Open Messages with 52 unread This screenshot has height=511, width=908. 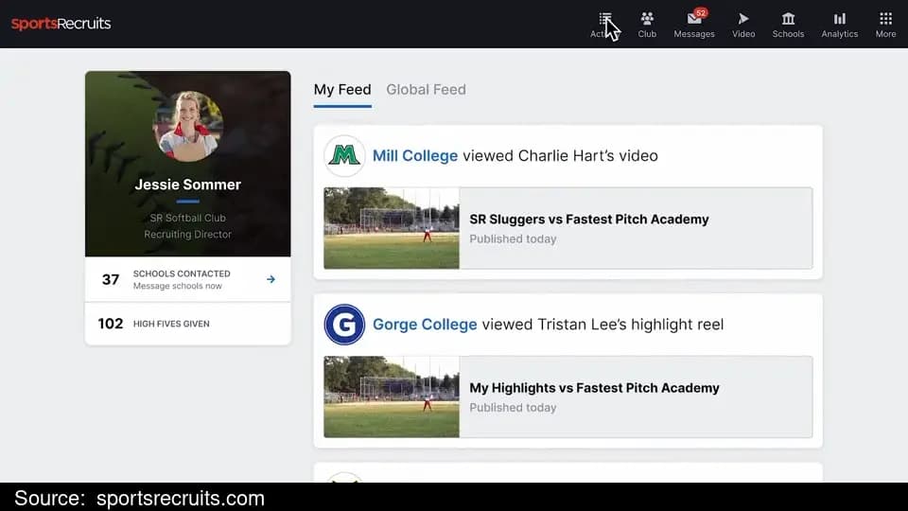coord(693,25)
